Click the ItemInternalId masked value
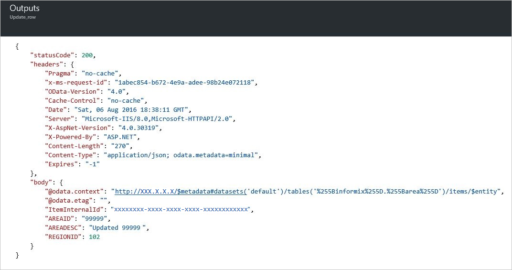This screenshot has height=270, width=512. [x=181, y=209]
